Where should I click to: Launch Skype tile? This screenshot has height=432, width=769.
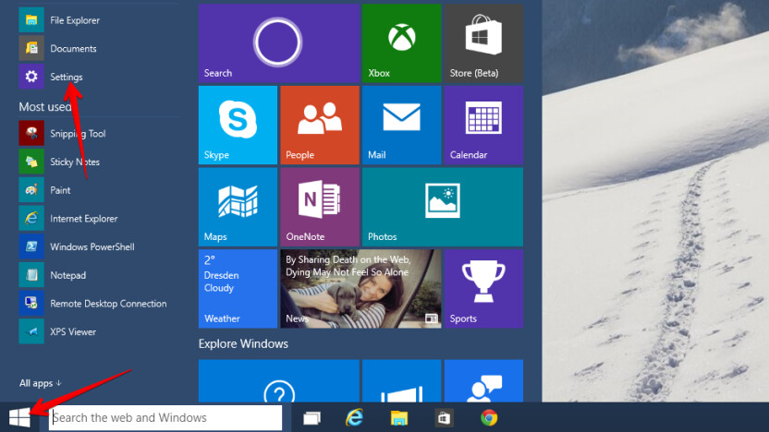tap(238, 125)
